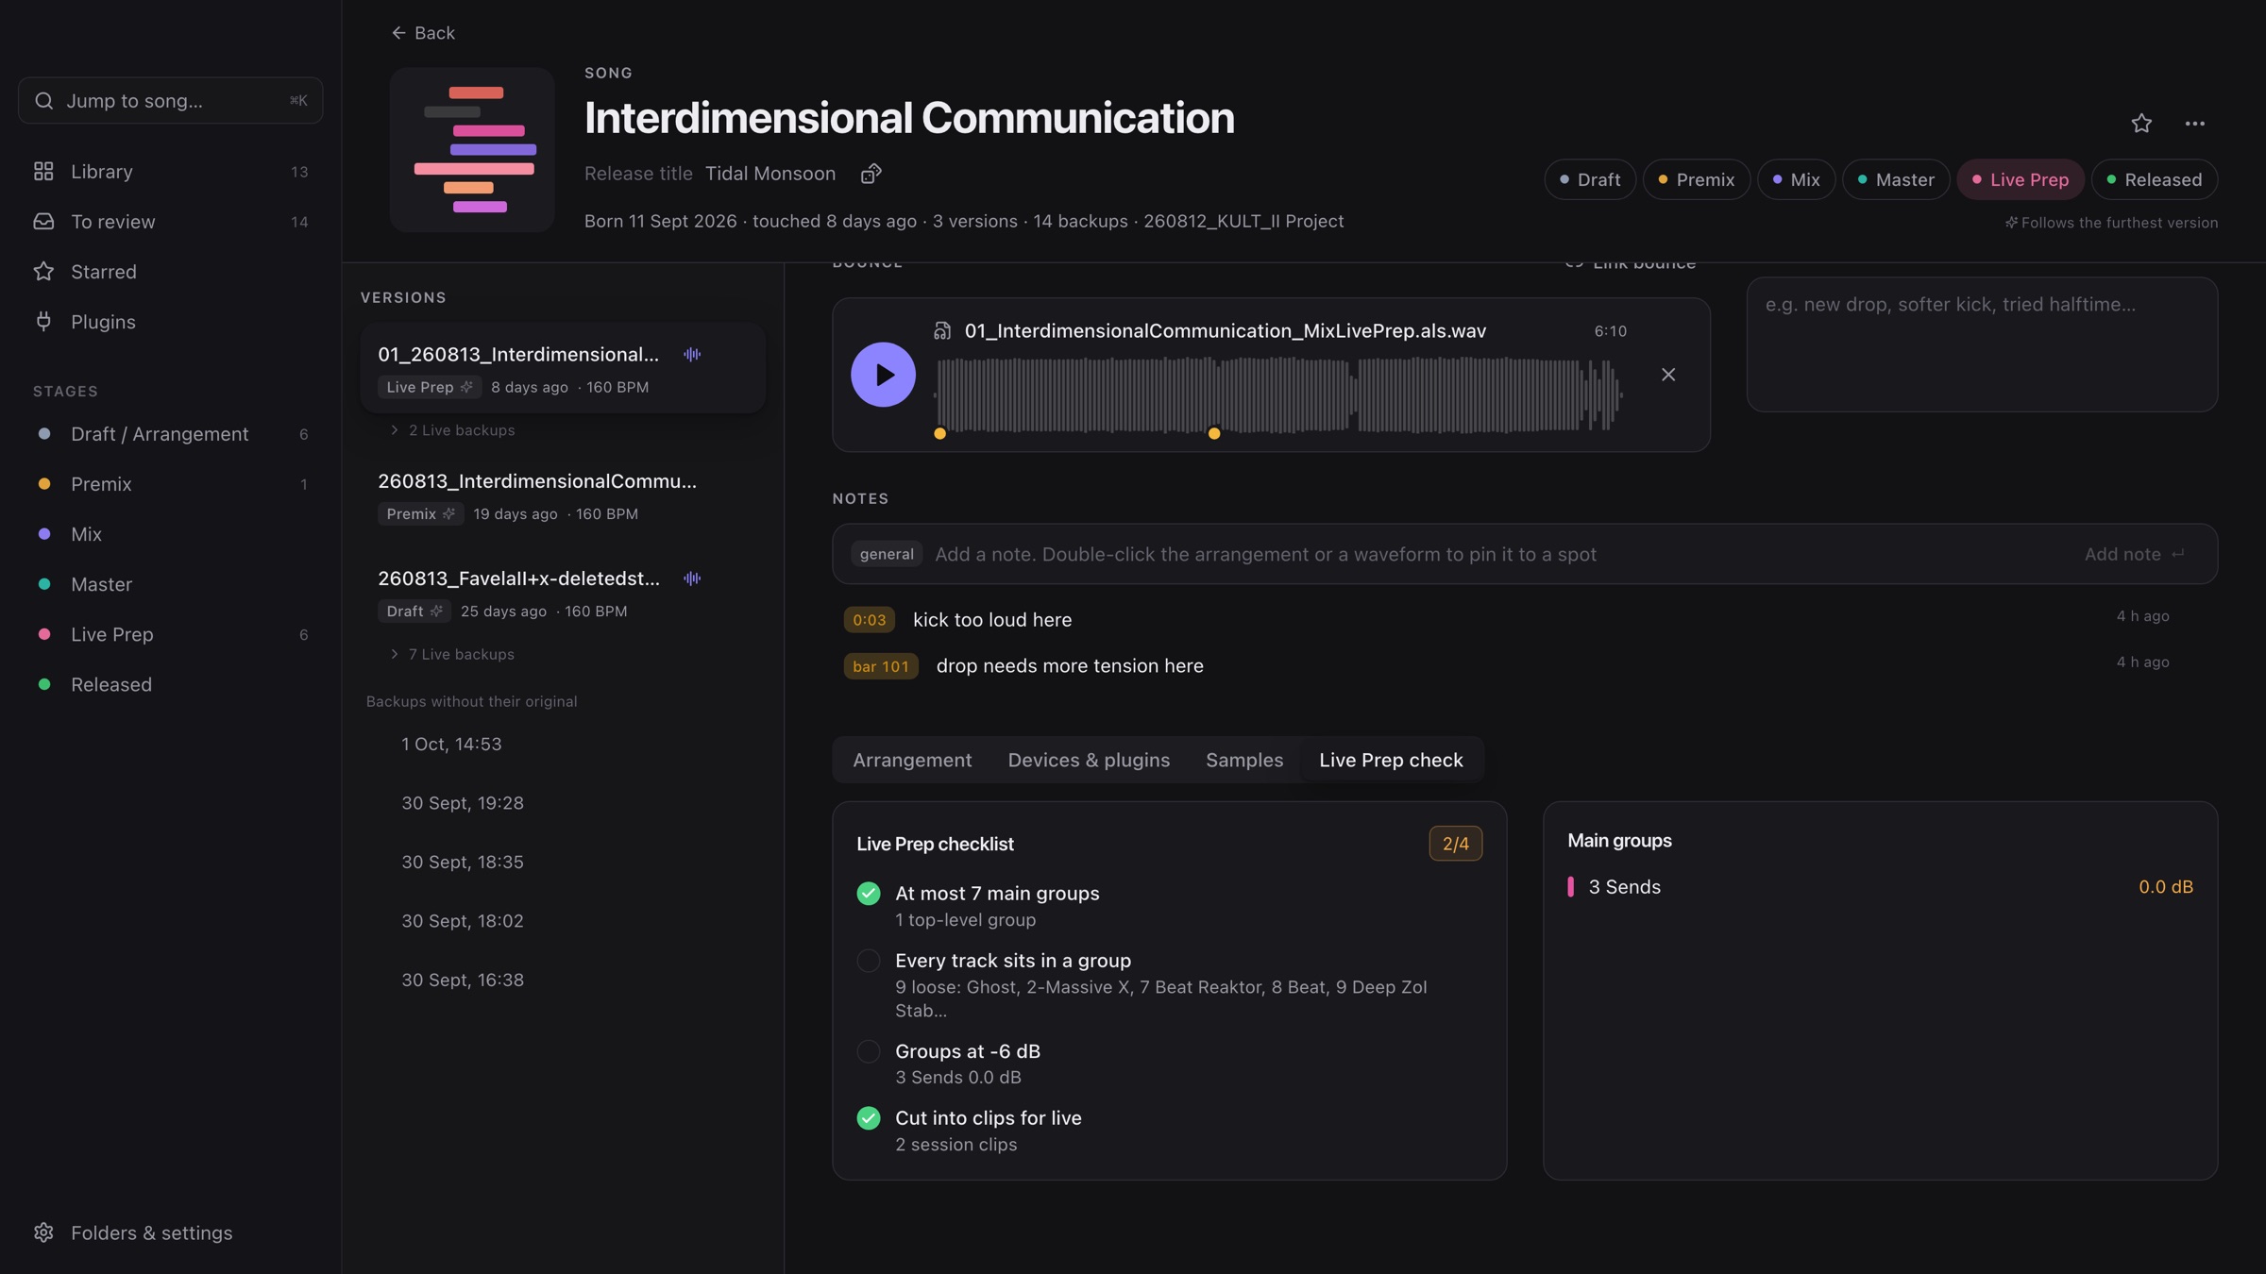Open the Plugins page
Image resolution: width=2266 pixels, height=1274 pixels.
click(170, 322)
